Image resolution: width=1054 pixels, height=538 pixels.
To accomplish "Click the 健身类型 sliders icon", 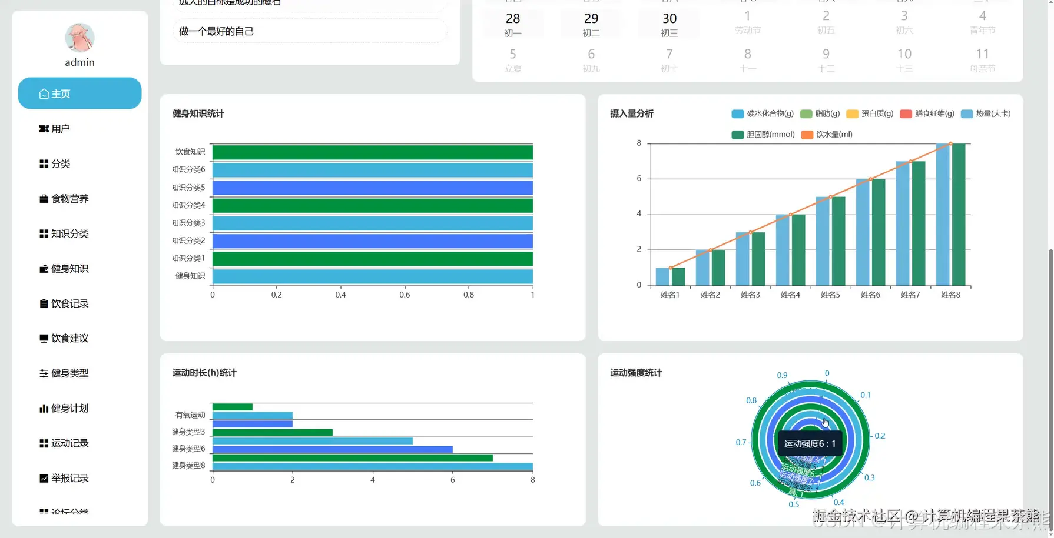I will pyautogui.click(x=44, y=373).
